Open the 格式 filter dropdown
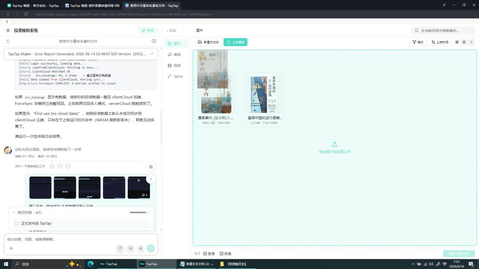Viewport: 479px width, 269px height. tap(418, 42)
